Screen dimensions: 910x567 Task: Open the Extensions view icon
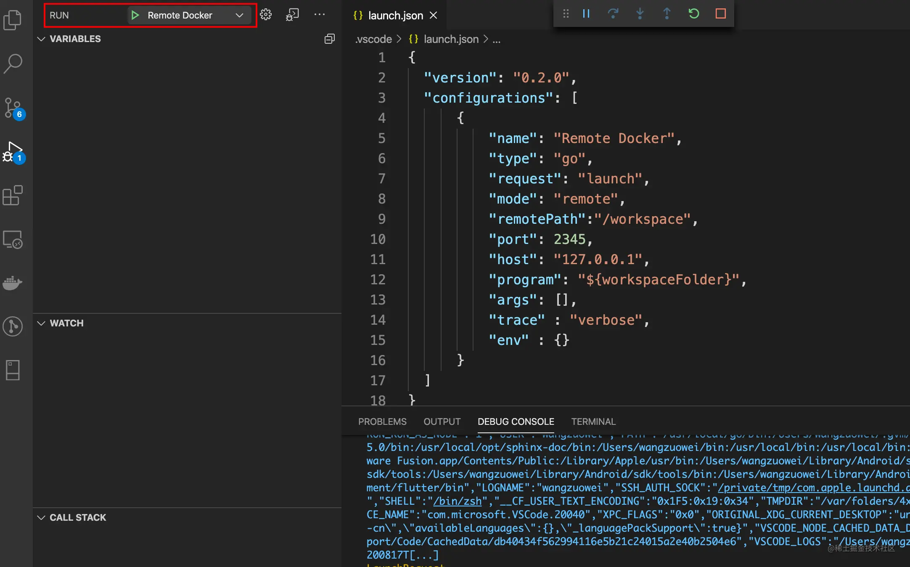13,196
